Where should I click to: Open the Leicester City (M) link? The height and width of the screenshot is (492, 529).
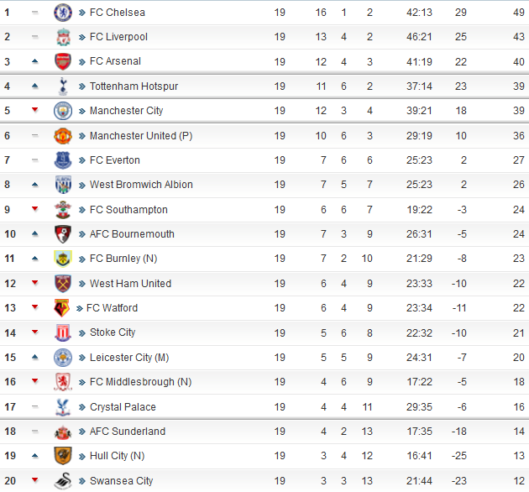pyautogui.click(x=129, y=358)
